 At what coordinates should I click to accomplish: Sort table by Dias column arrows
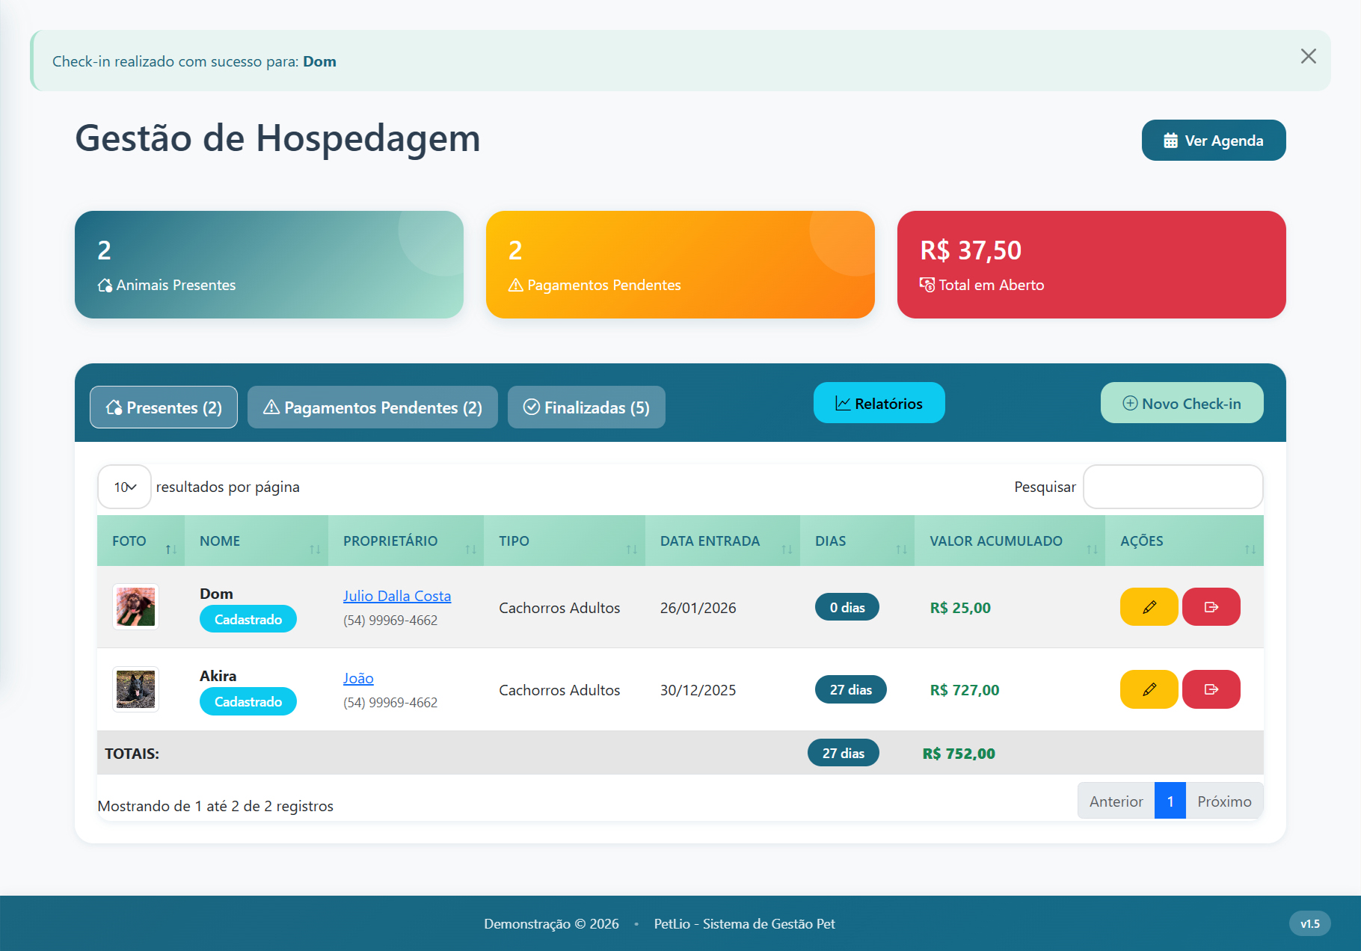pos(901,550)
